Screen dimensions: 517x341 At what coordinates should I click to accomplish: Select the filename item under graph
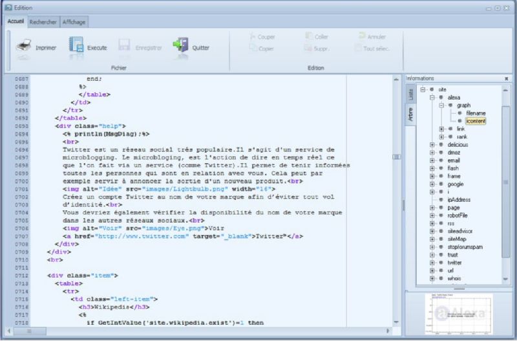475,113
